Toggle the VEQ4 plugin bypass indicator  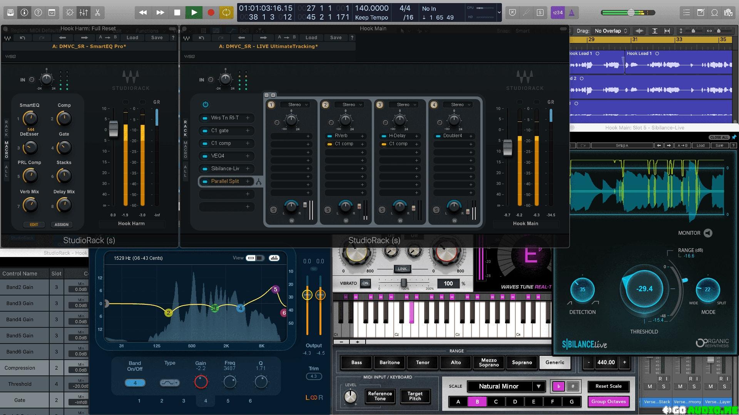[x=205, y=156]
